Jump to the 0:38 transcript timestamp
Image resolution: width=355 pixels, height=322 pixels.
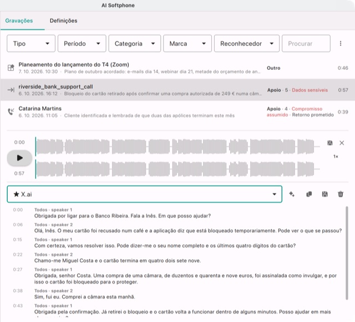[18, 291]
